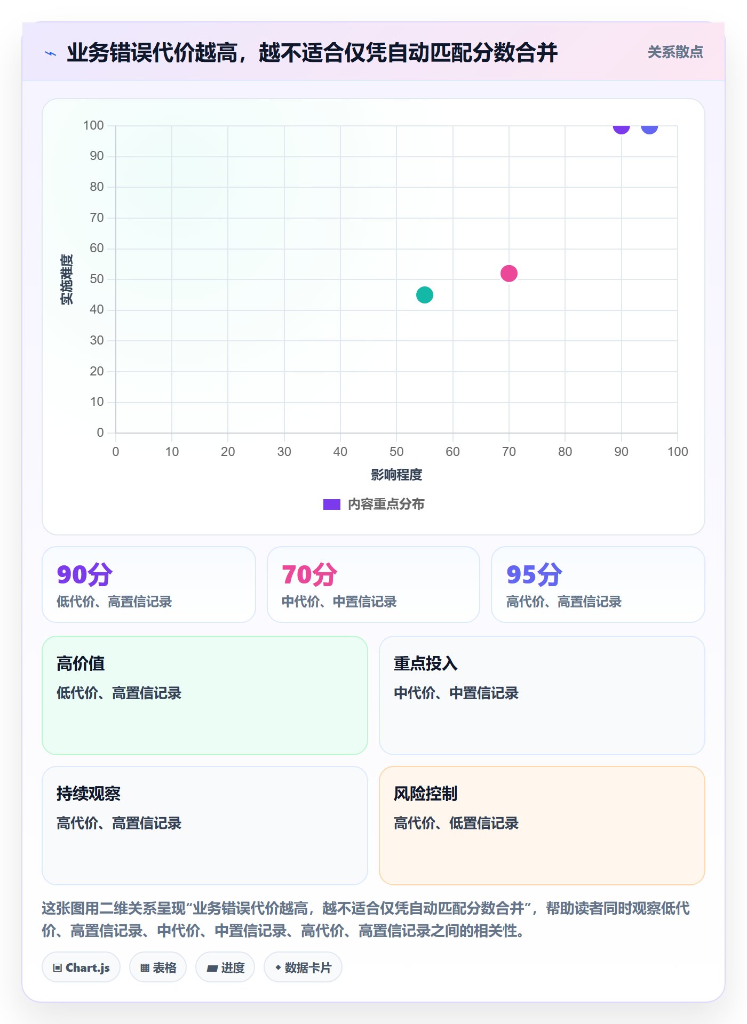
Task: Select the 高价值 quadrant card
Action: click(205, 695)
